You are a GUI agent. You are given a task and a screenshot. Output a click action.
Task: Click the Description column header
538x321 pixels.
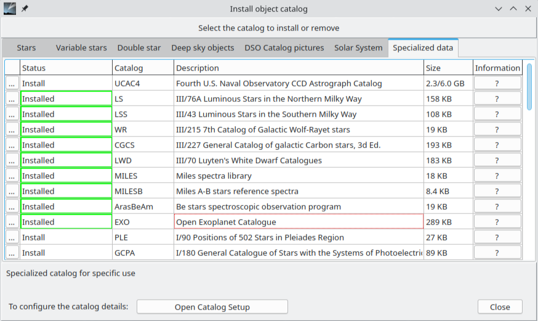click(299, 68)
